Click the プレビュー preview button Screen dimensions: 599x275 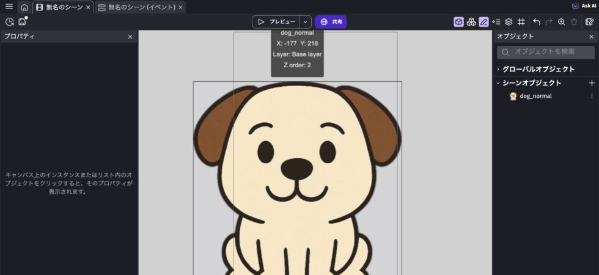276,22
